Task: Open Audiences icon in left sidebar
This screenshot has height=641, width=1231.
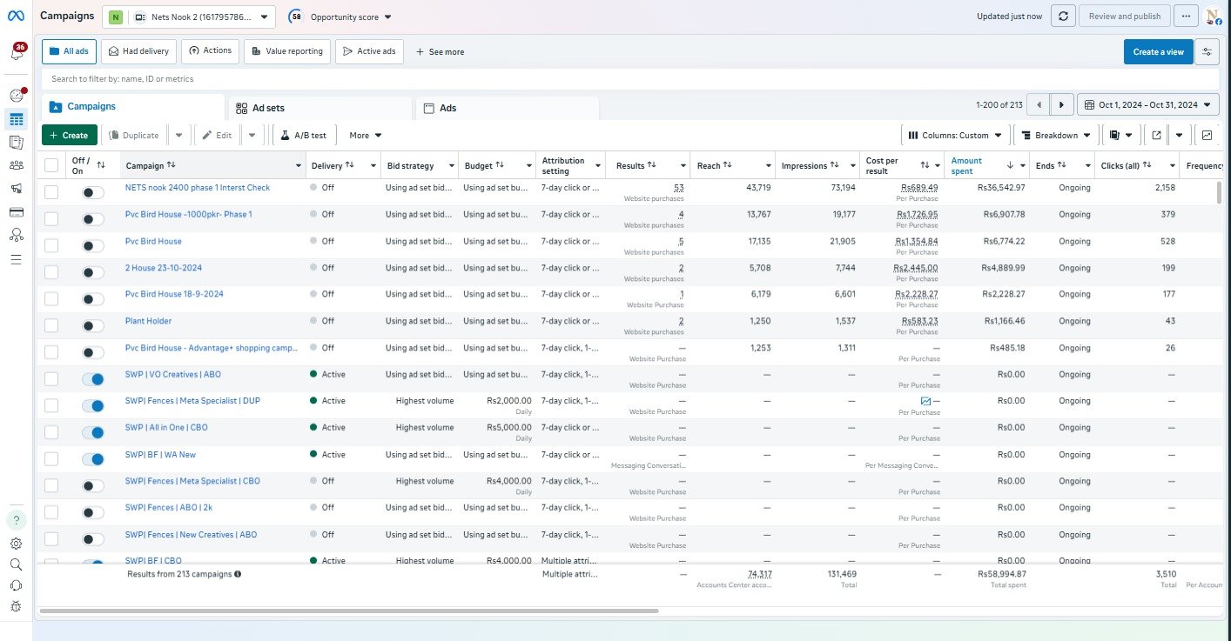Action: pos(16,165)
